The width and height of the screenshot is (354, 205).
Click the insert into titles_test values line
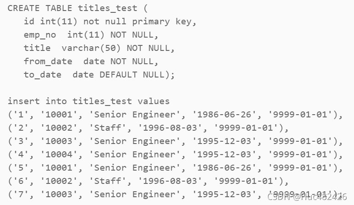pos(88,101)
